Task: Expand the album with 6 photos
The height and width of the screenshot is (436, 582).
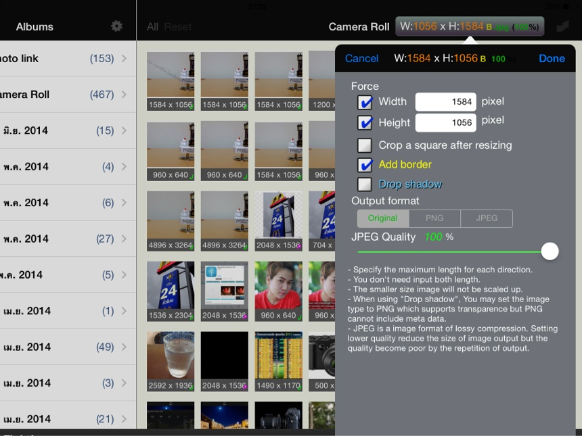Action: 68,203
